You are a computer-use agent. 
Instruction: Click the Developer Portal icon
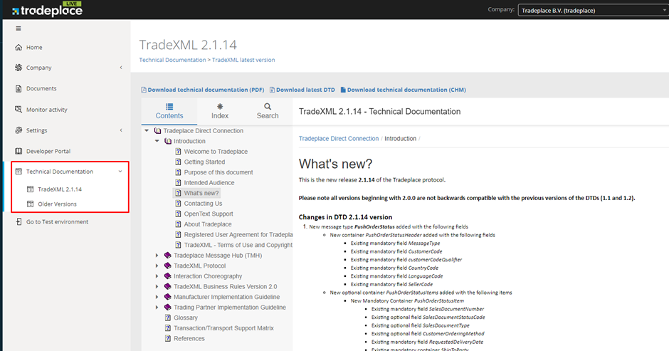point(19,151)
